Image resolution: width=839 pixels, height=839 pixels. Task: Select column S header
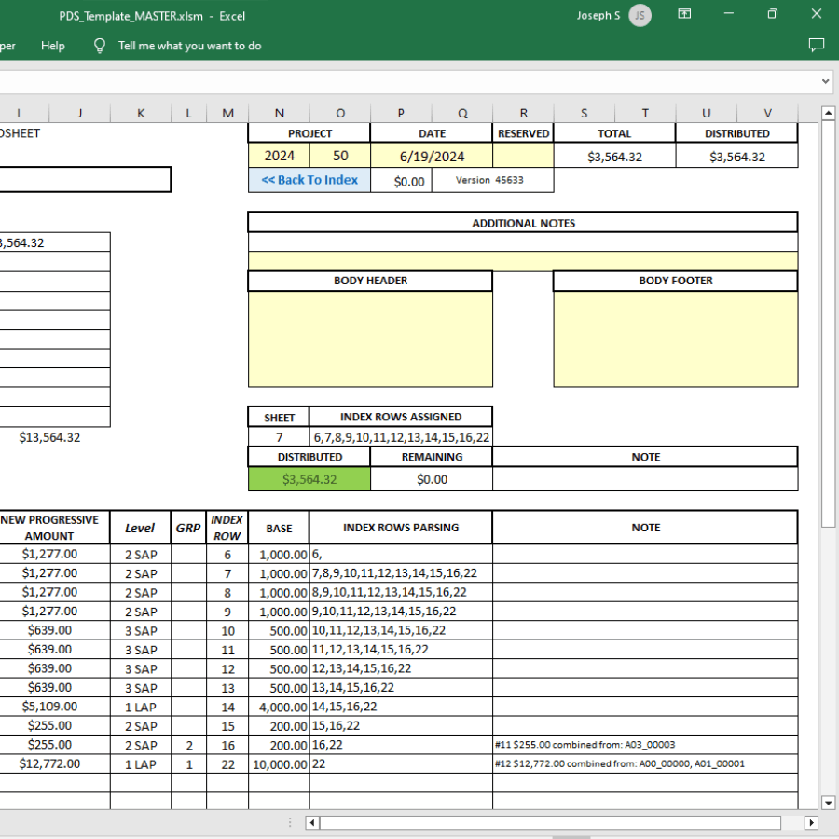point(585,113)
